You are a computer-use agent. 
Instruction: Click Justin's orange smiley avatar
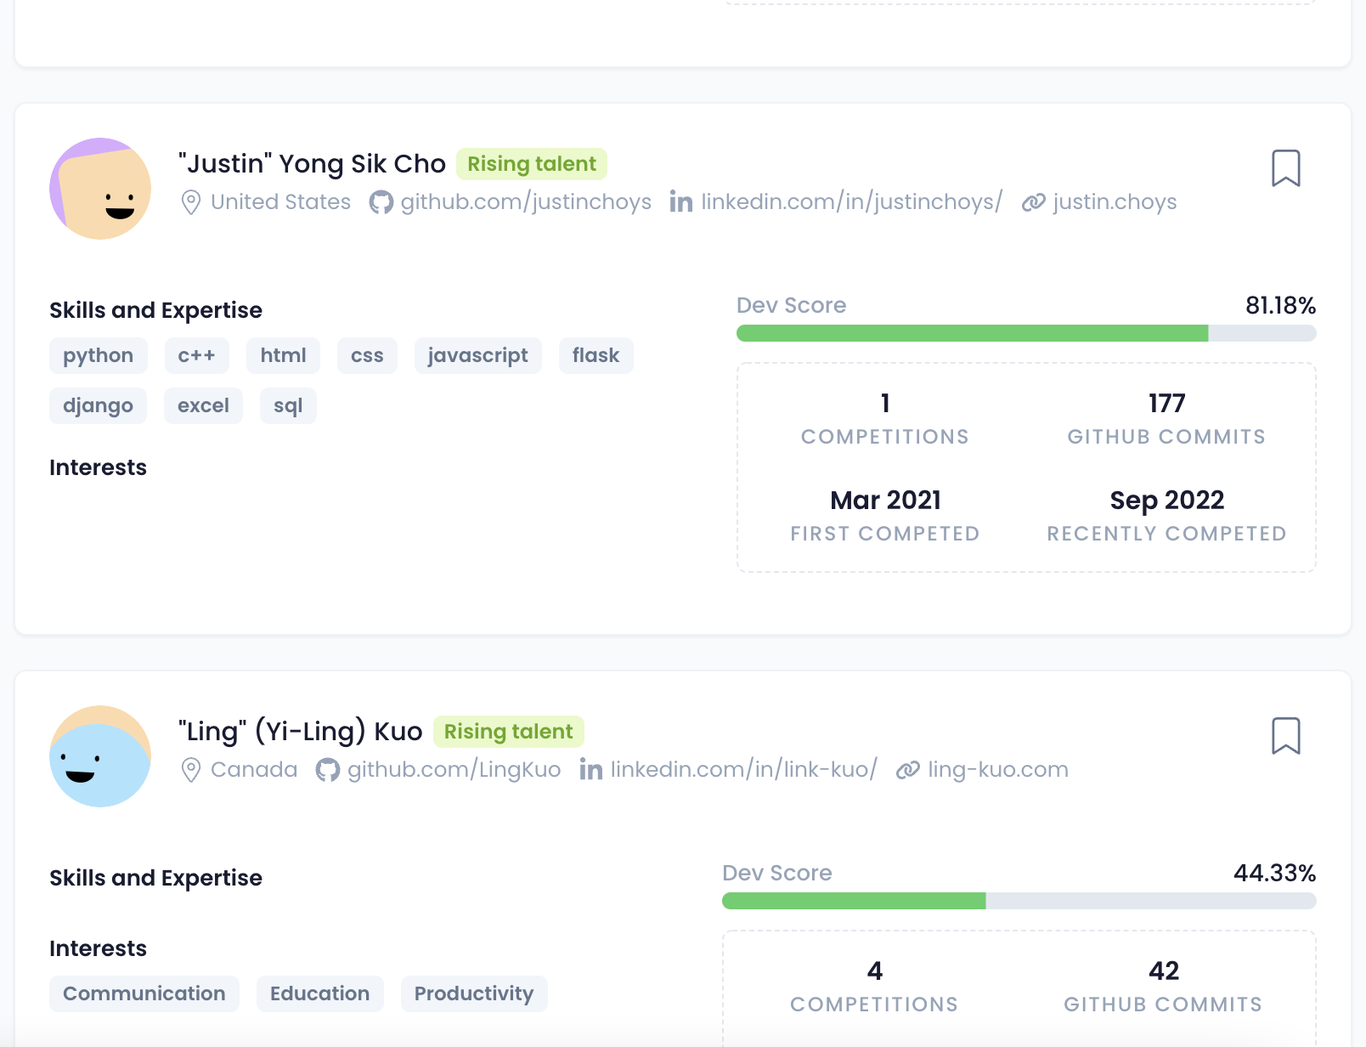pyautogui.click(x=100, y=189)
